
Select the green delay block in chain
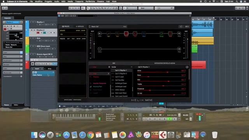pyautogui.click(x=161, y=33)
